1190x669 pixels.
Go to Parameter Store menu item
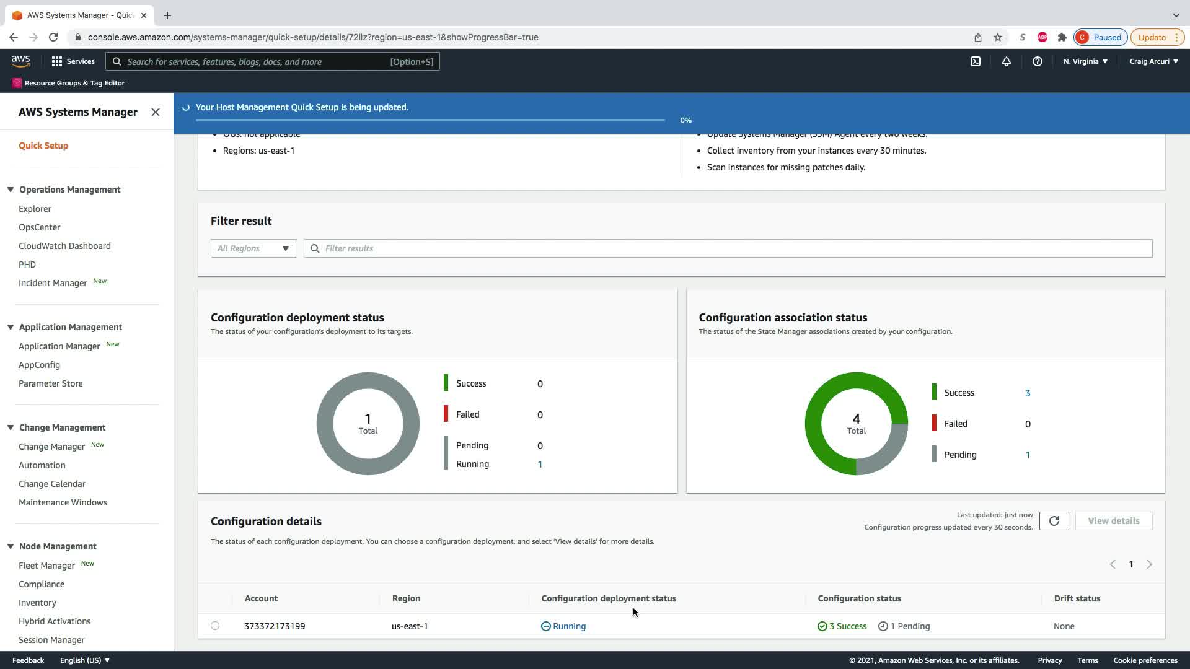[51, 383]
